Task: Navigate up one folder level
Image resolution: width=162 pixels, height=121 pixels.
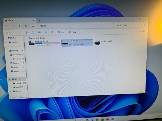Action: point(19,26)
